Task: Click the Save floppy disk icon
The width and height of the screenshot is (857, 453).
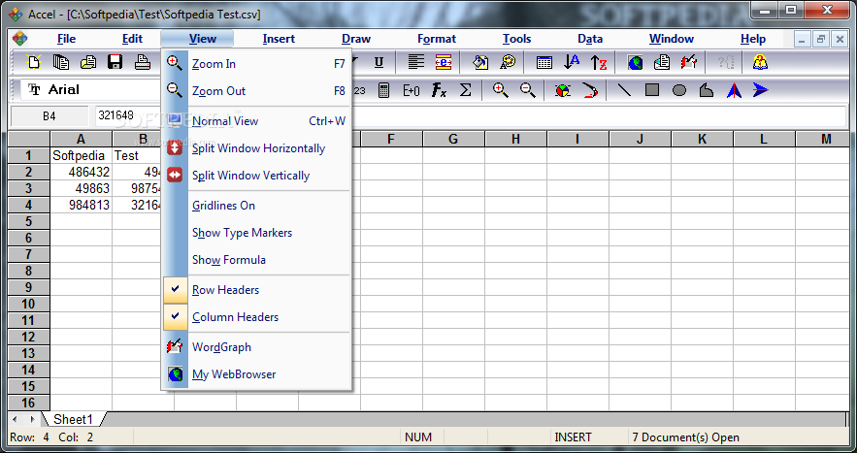Action: (x=115, y=62)
